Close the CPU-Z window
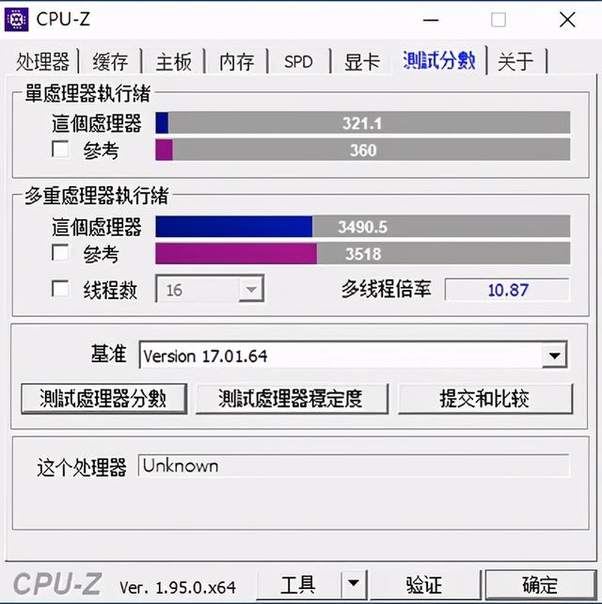602x604 pixels. click(x=567, y=20)
